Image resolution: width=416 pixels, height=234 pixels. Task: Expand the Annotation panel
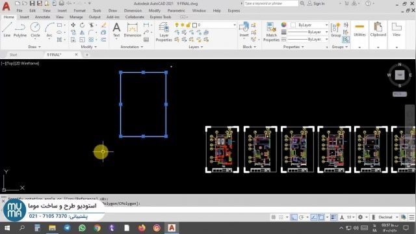click(x=131, y=47)
